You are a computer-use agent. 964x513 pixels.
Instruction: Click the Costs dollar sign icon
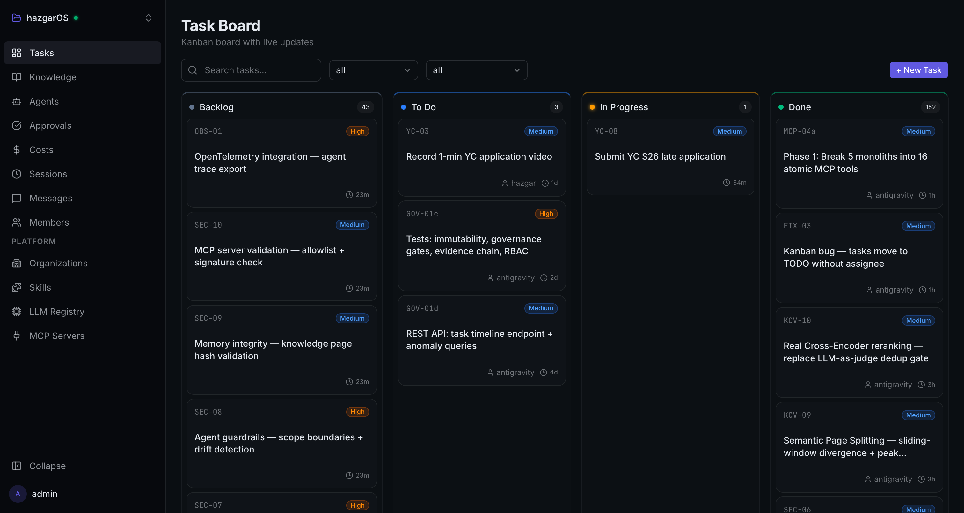coord(17,150)
